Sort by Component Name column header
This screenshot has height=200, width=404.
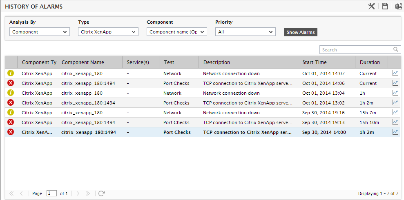[x=89, y=62]
